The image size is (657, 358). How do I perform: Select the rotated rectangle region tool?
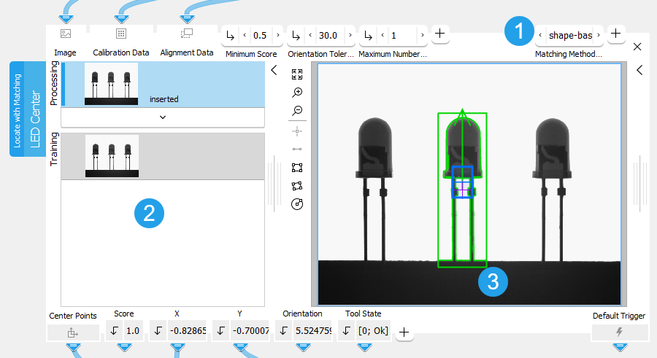click(x=297, y=186)
